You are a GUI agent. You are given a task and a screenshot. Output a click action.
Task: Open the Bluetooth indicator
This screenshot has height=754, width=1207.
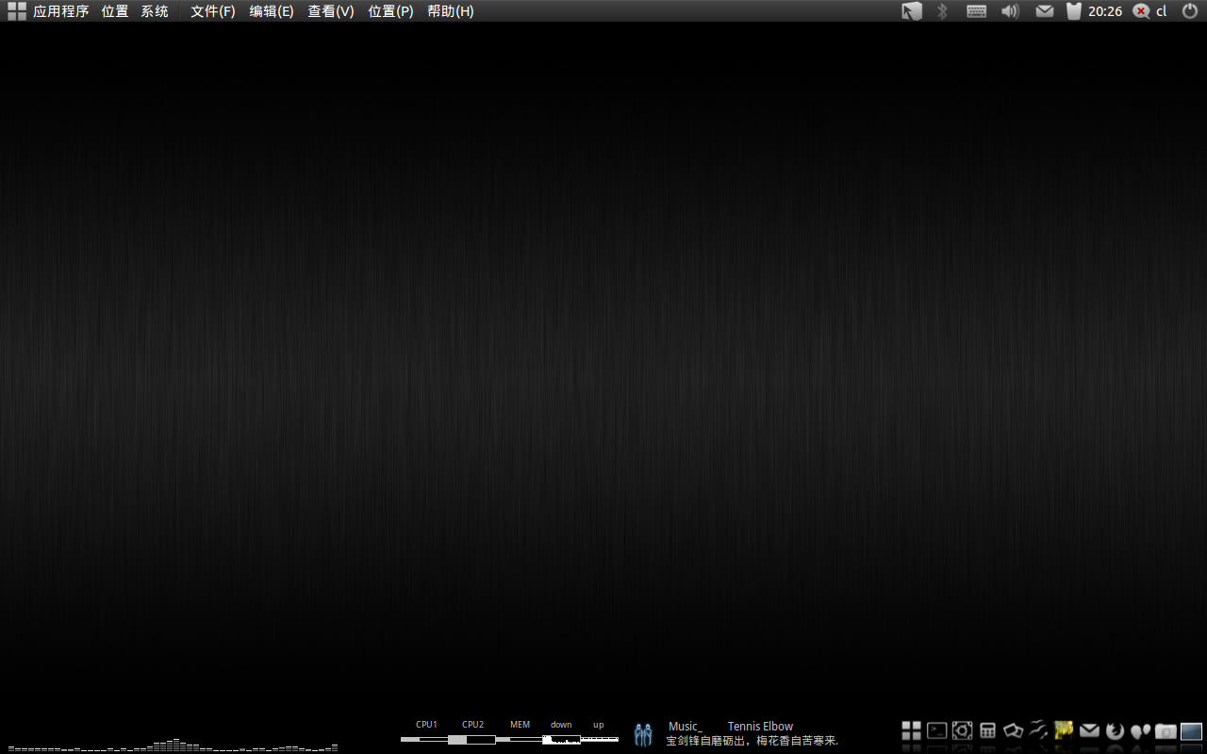942,11
